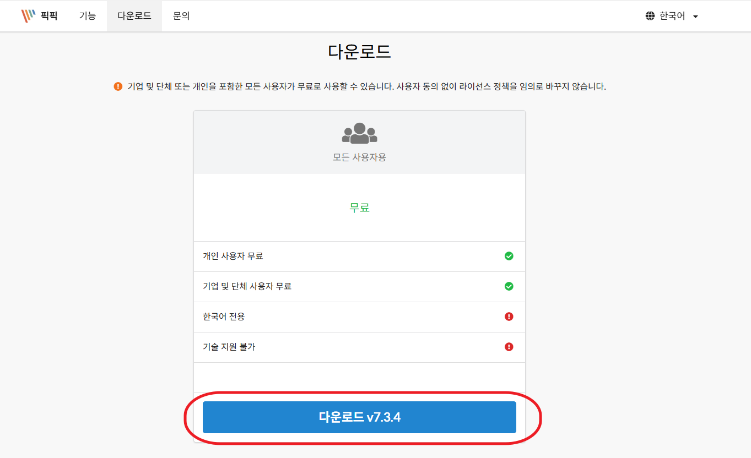The height and width of the screenshot is (458, 751).
Task: Click green check icon for 기업 및 단체 사용자 무료
Action: 509,286
